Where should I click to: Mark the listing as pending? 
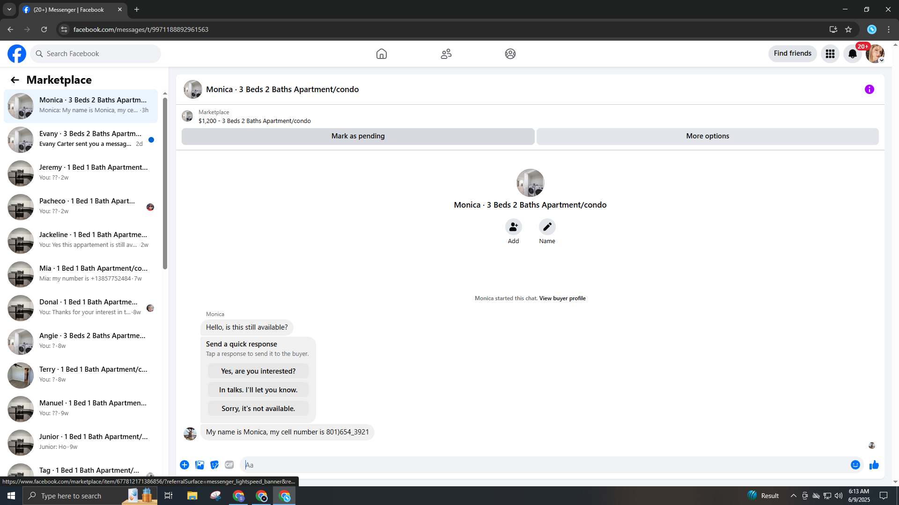pos(358,136)
